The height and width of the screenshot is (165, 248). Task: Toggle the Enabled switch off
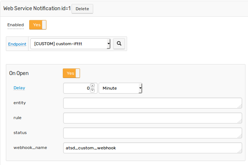pos(38,25)
